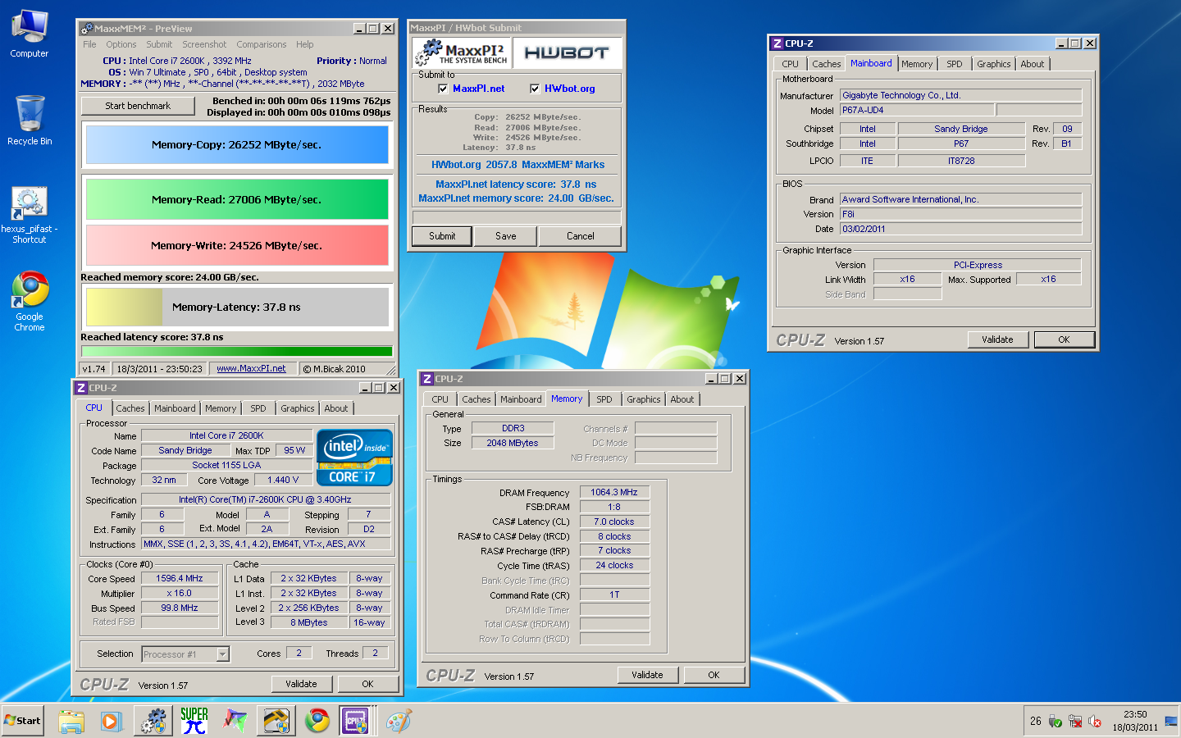Viewport: 1181px width, 738px height.
Task: Open the www.MaxxPI.net link
Action: (251, 369)
